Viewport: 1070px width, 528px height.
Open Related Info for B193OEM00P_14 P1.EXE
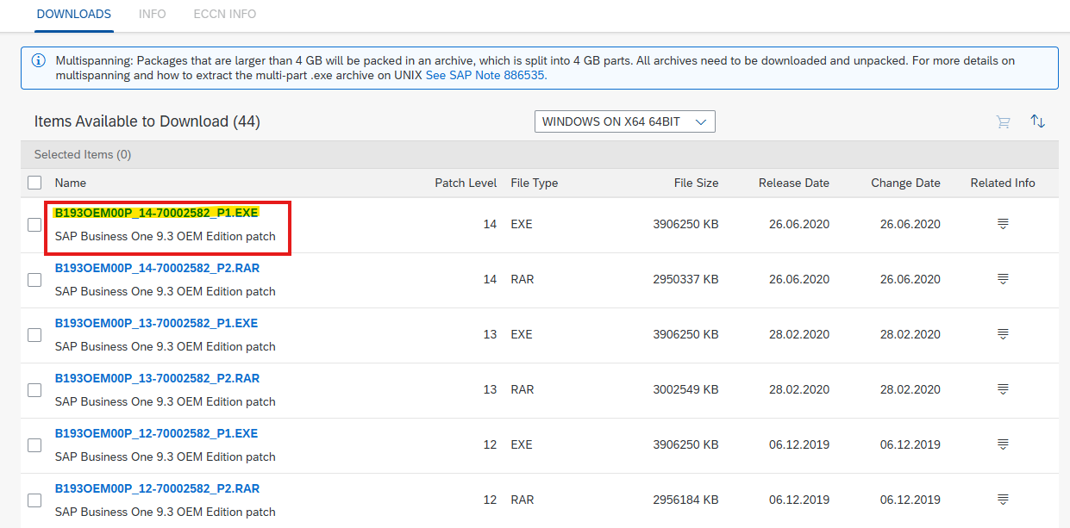(x=1003, y=224)
